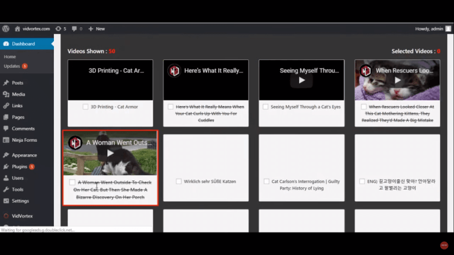Viewport: 454px width, 255px height.
Task: Play A Woman Went Outside preview
Action: tap(110, 153)
